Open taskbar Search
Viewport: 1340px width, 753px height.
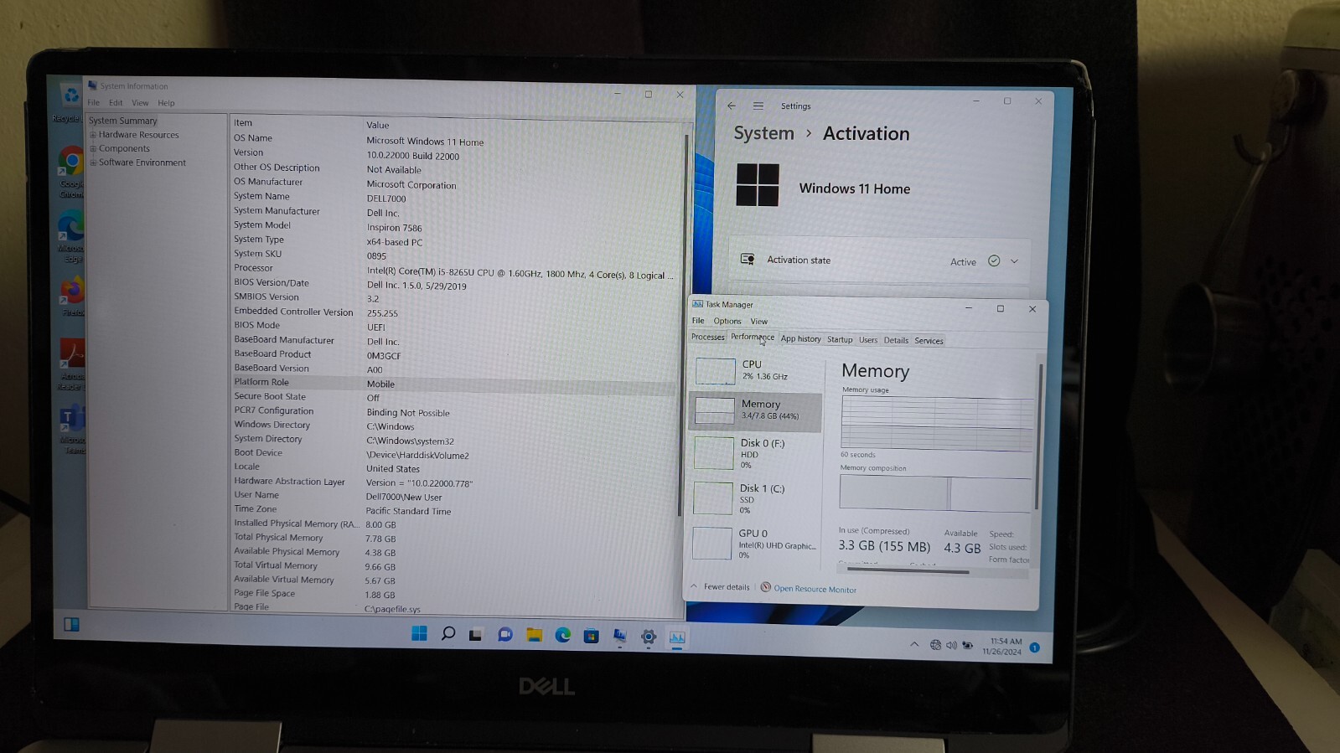pos(448,634)
